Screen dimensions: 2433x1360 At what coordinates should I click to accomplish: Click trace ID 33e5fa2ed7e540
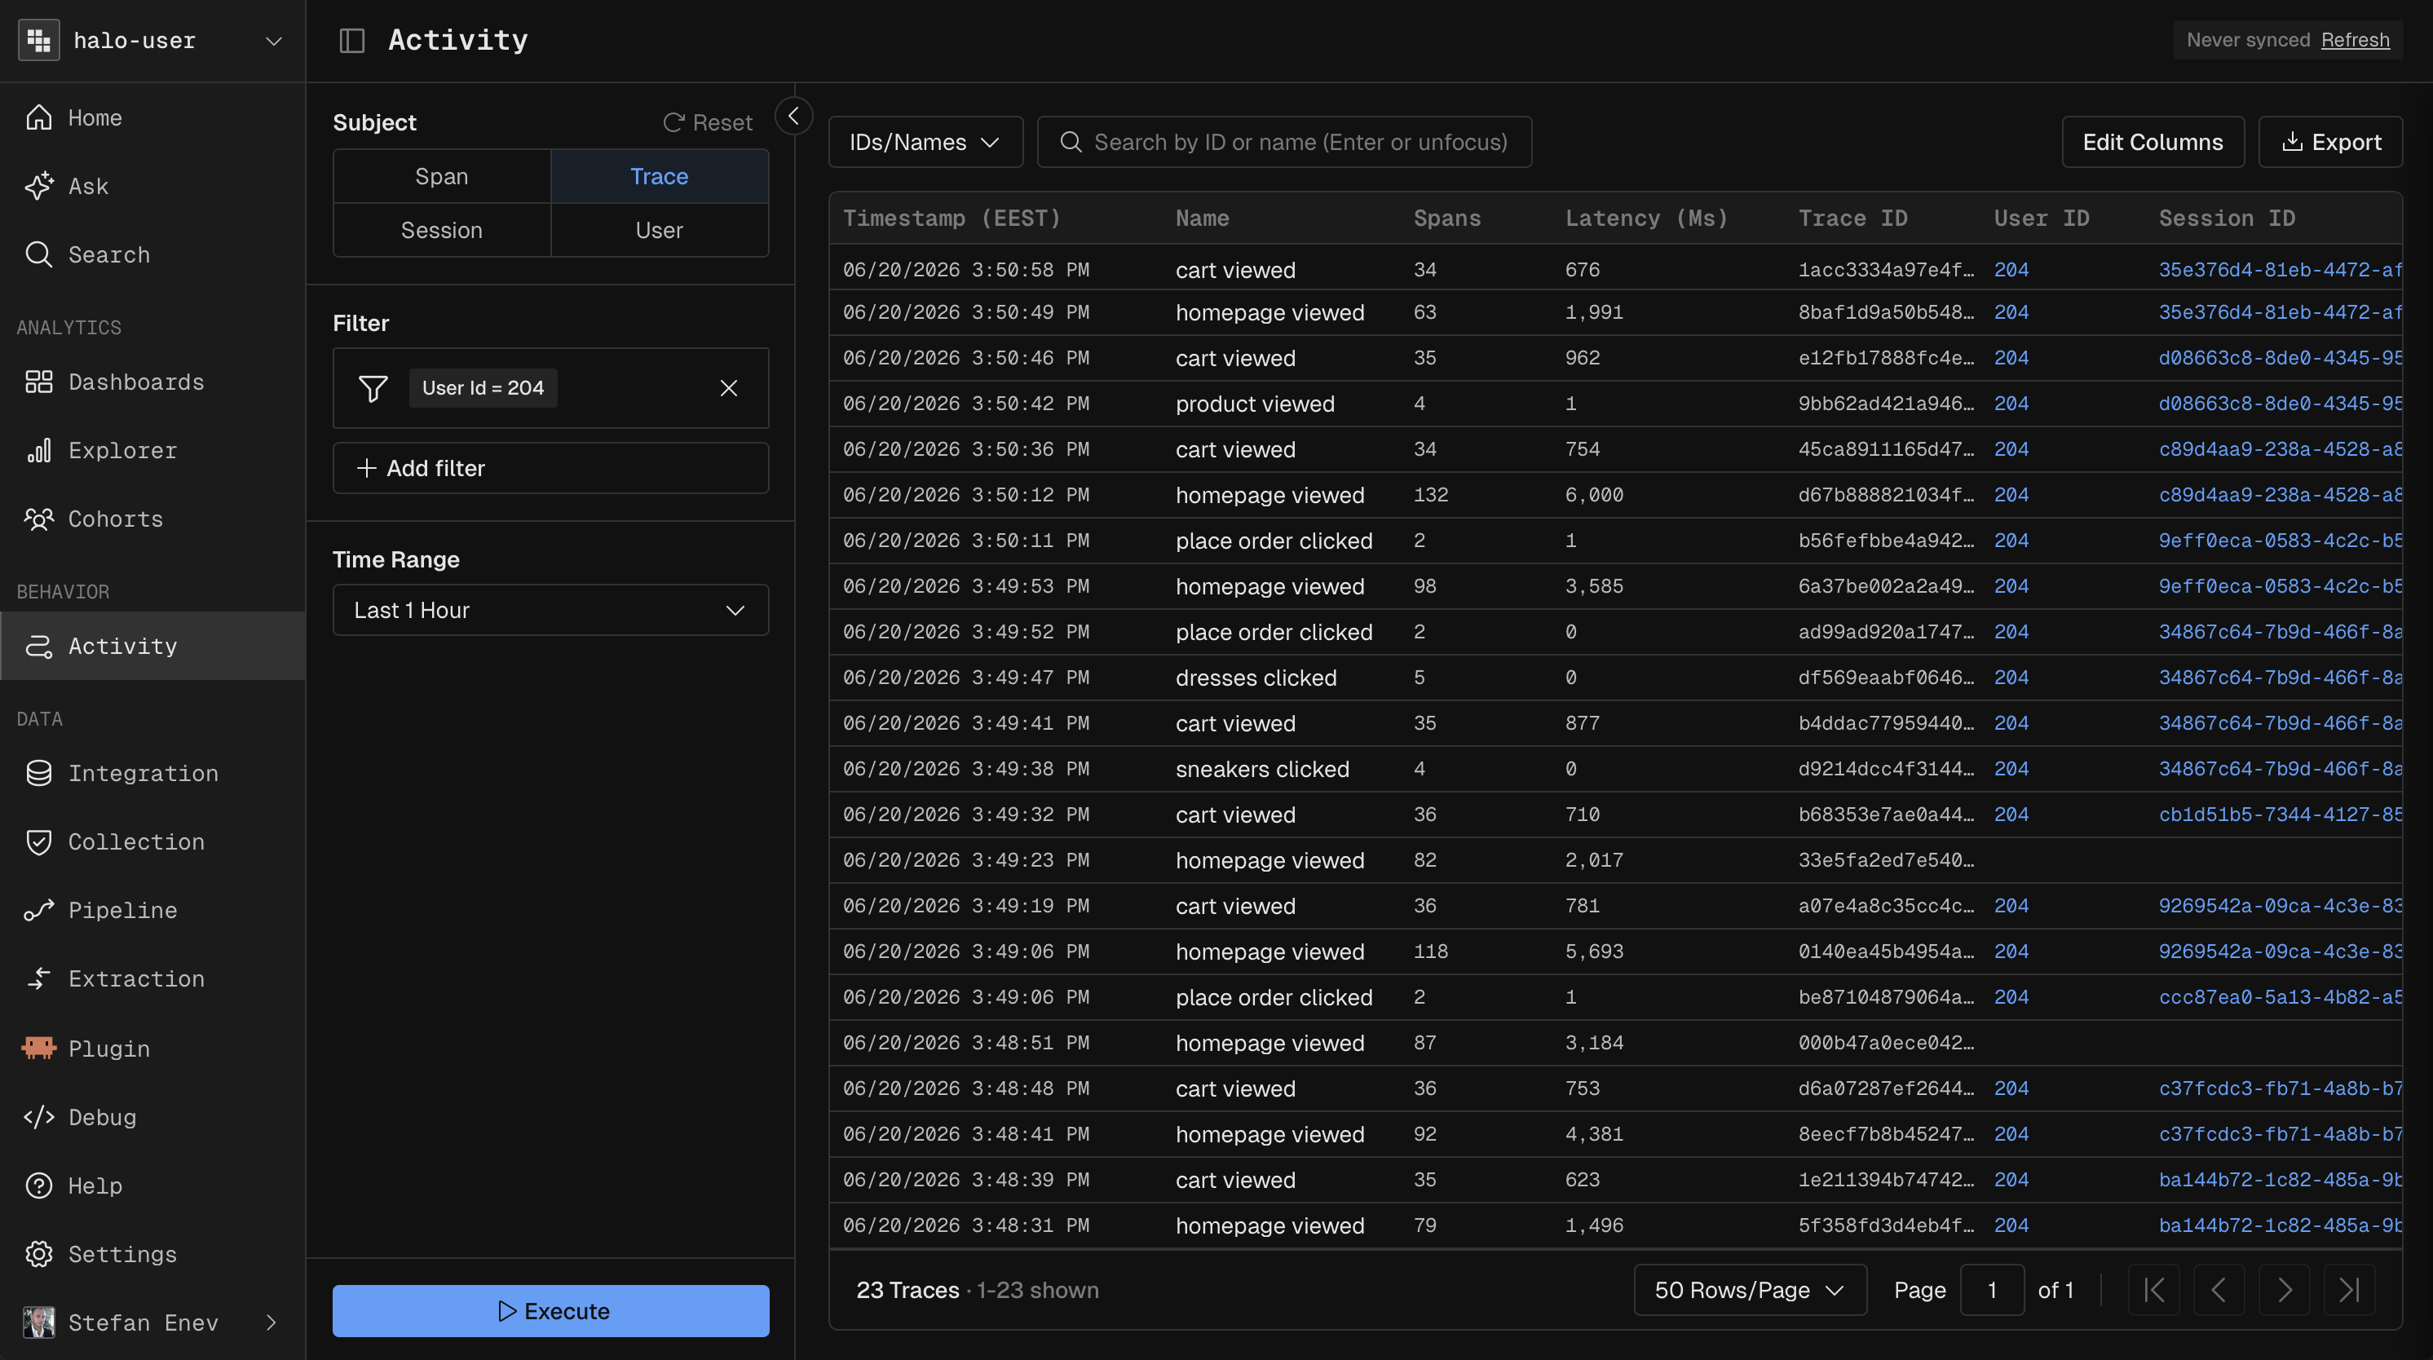pyautogui.click(x=1885, y=860)
